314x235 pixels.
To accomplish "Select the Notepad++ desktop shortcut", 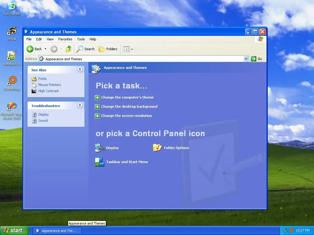I will (12, 58).
